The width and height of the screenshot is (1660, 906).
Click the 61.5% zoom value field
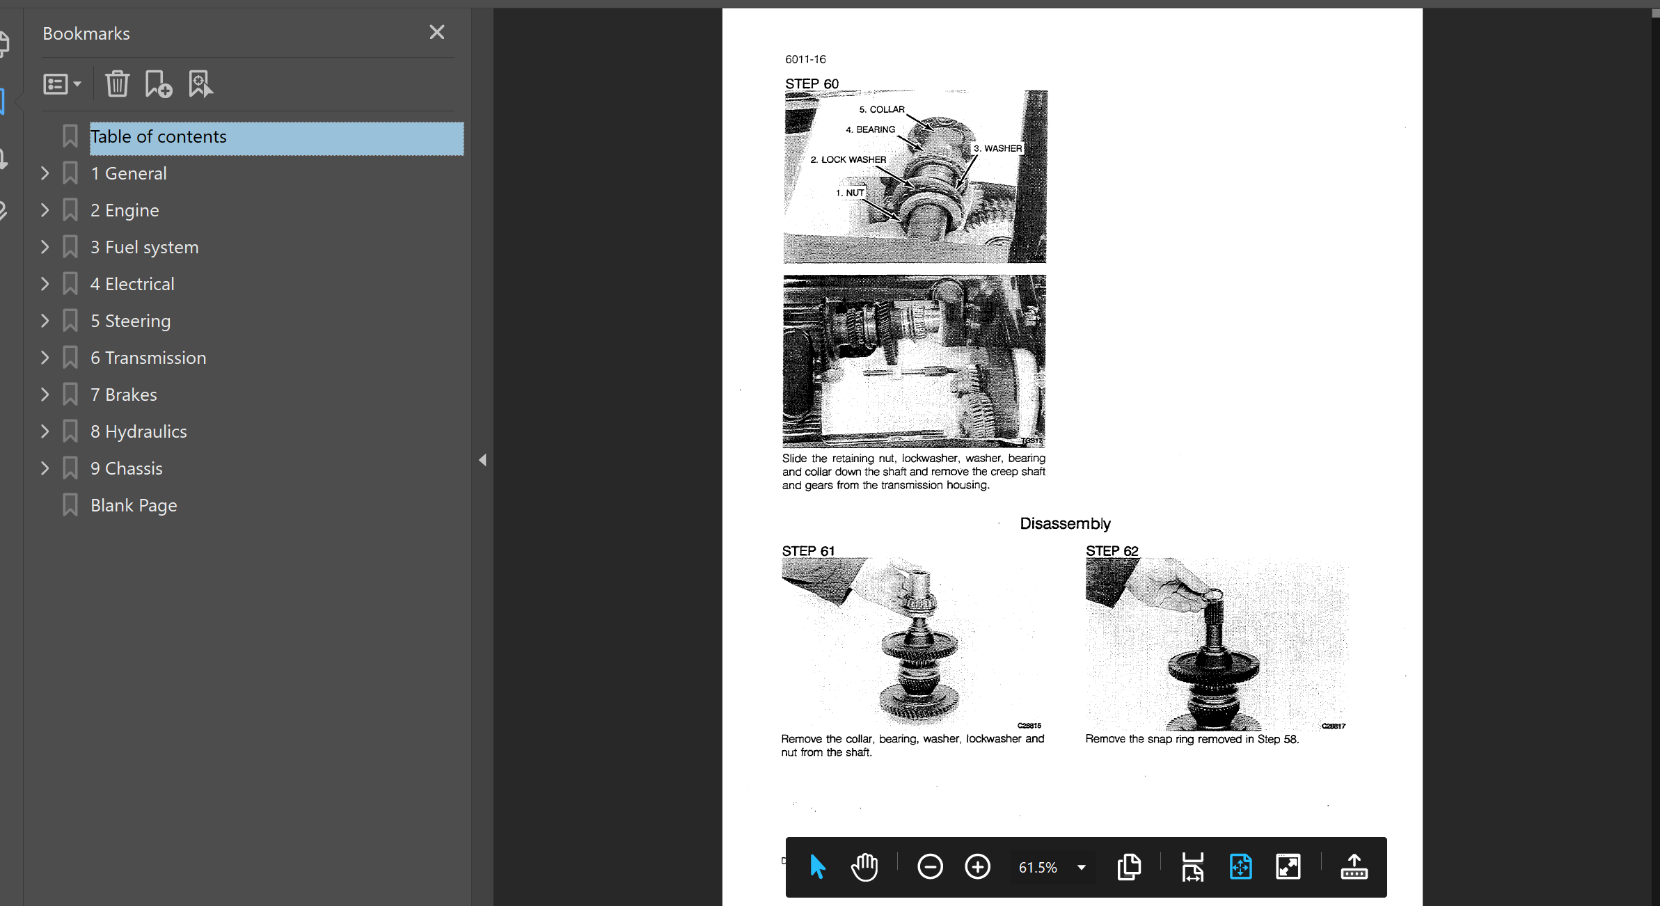[1038, 868]
